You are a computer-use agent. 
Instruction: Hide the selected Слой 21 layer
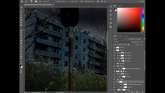(114, 82)
